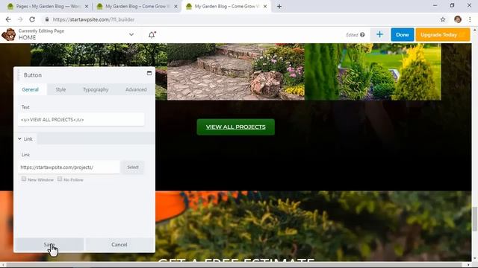The width and height of the screenshot is (478, 268).
Task: Enable the No Follow checkbox
Action: 60,179
